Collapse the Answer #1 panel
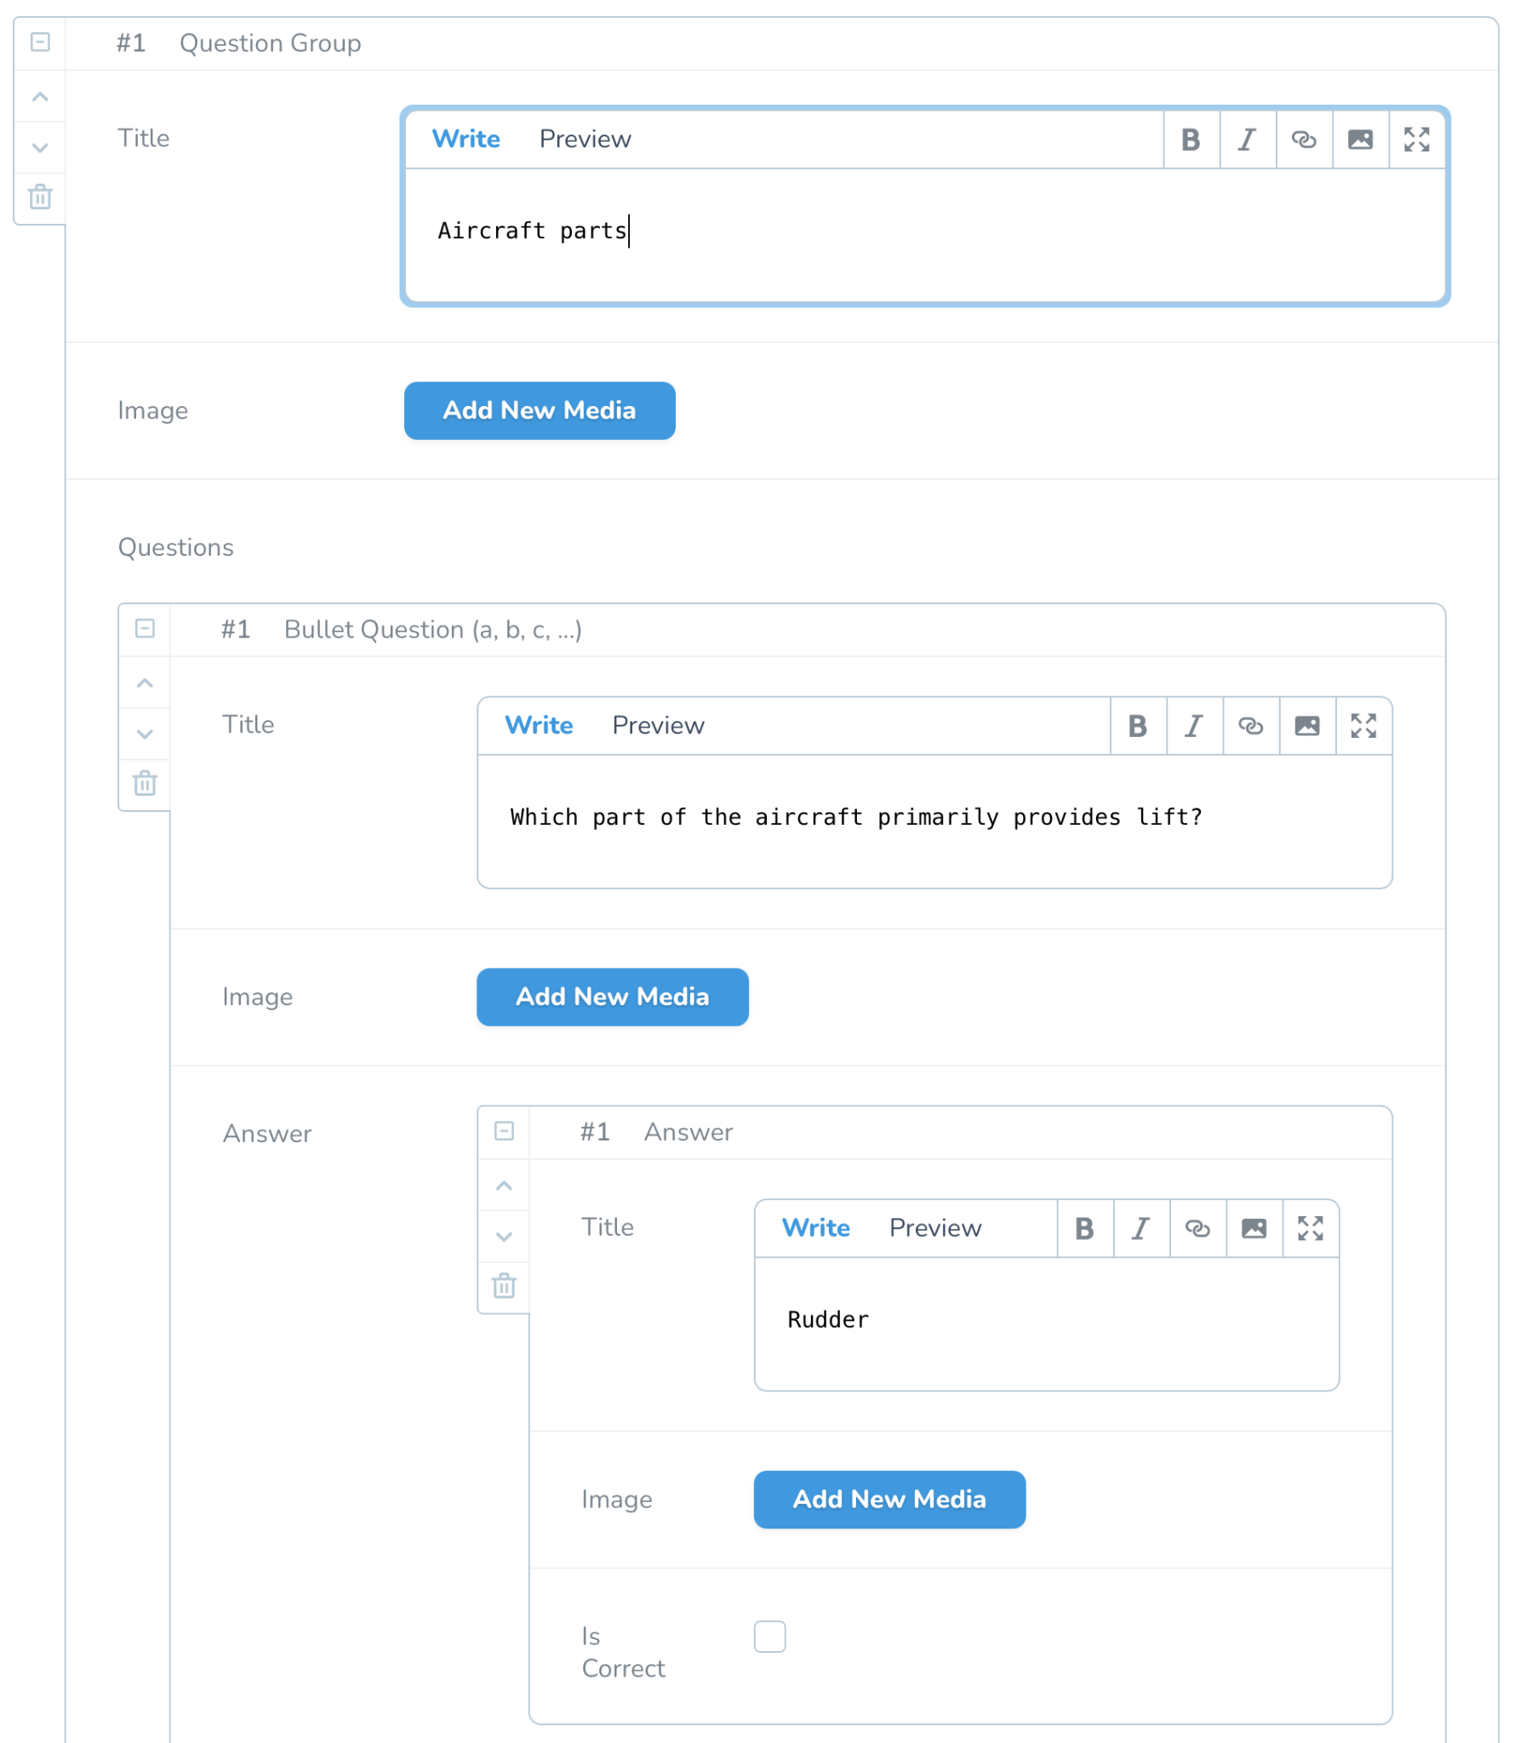1514x1743 pixels. click(504, 1131)
